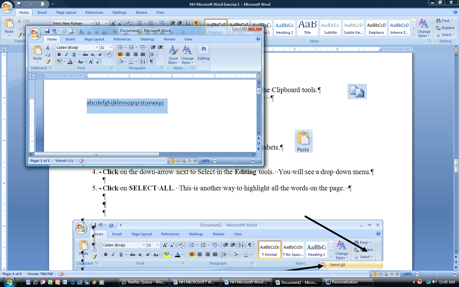Screen dimensions: 459x287
Task: Click Decrease Indent icon in Document2 ribbon
Action: coord(153,48)
